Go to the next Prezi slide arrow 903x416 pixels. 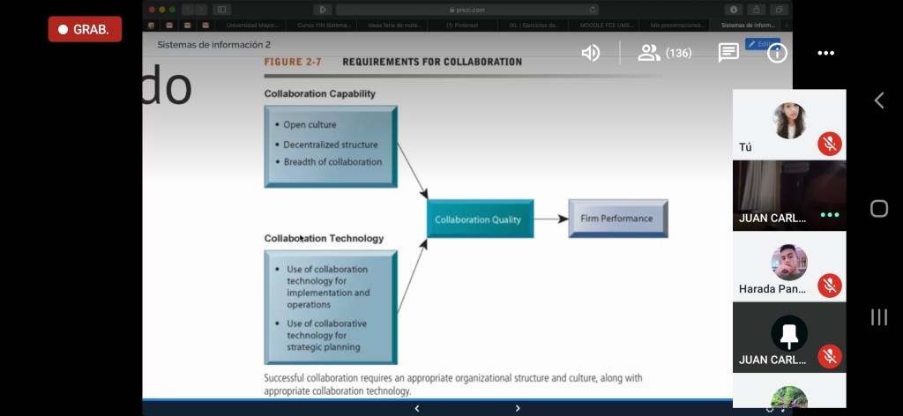point(517,408)
